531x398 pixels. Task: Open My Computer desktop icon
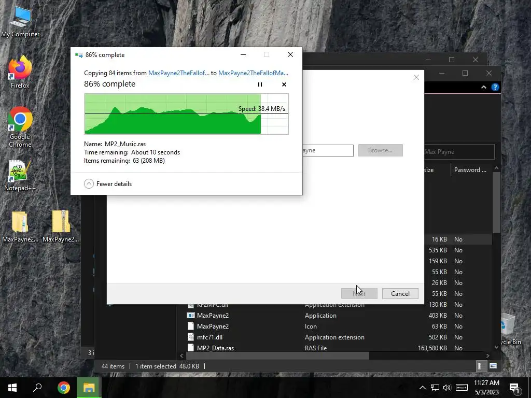pyautogui.click(x=20, y=22)
